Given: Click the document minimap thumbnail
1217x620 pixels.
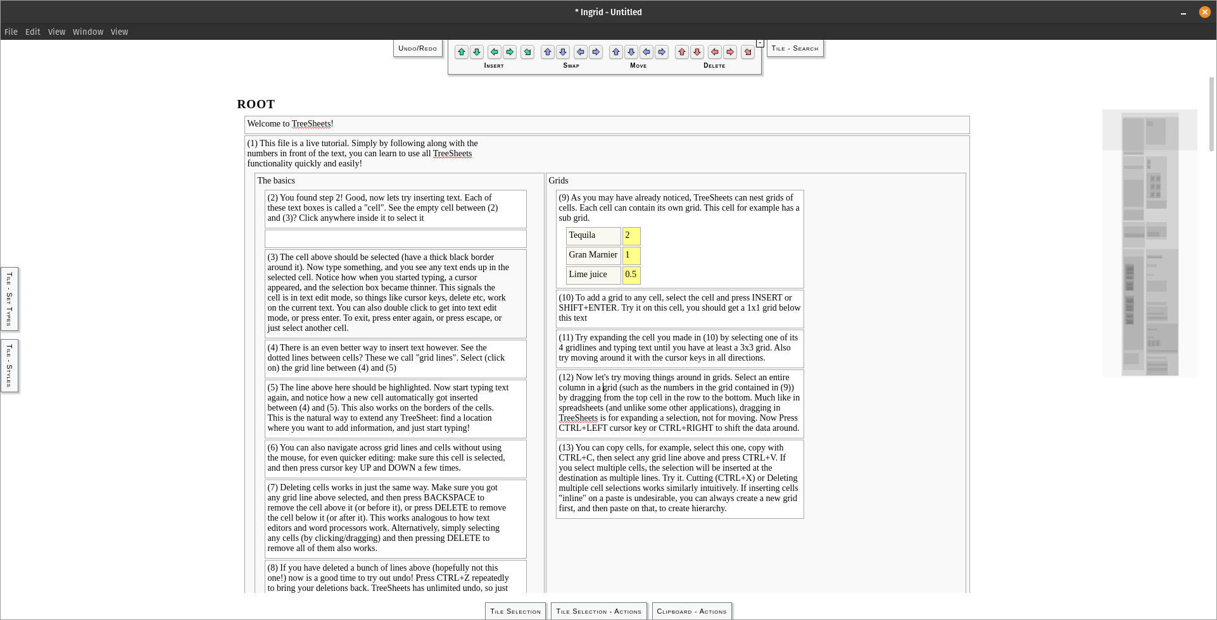Looking at the screenshot, I should (1150, 243).
